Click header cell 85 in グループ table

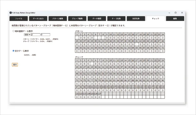[122, 80]
